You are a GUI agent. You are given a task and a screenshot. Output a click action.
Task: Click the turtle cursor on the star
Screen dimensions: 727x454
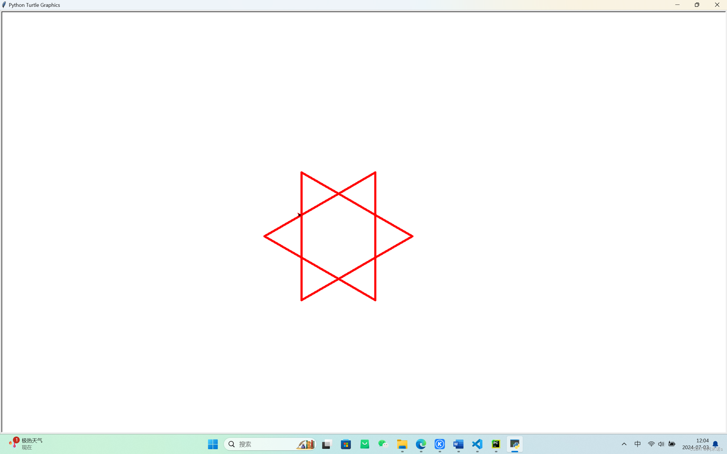tap(299, 215)
